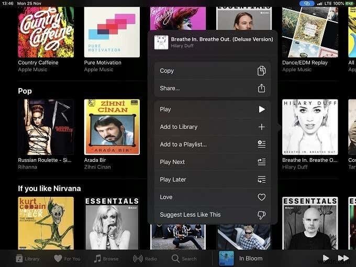
Task: Tap the plus icon for Add to Library
Action: click(262, 127)
